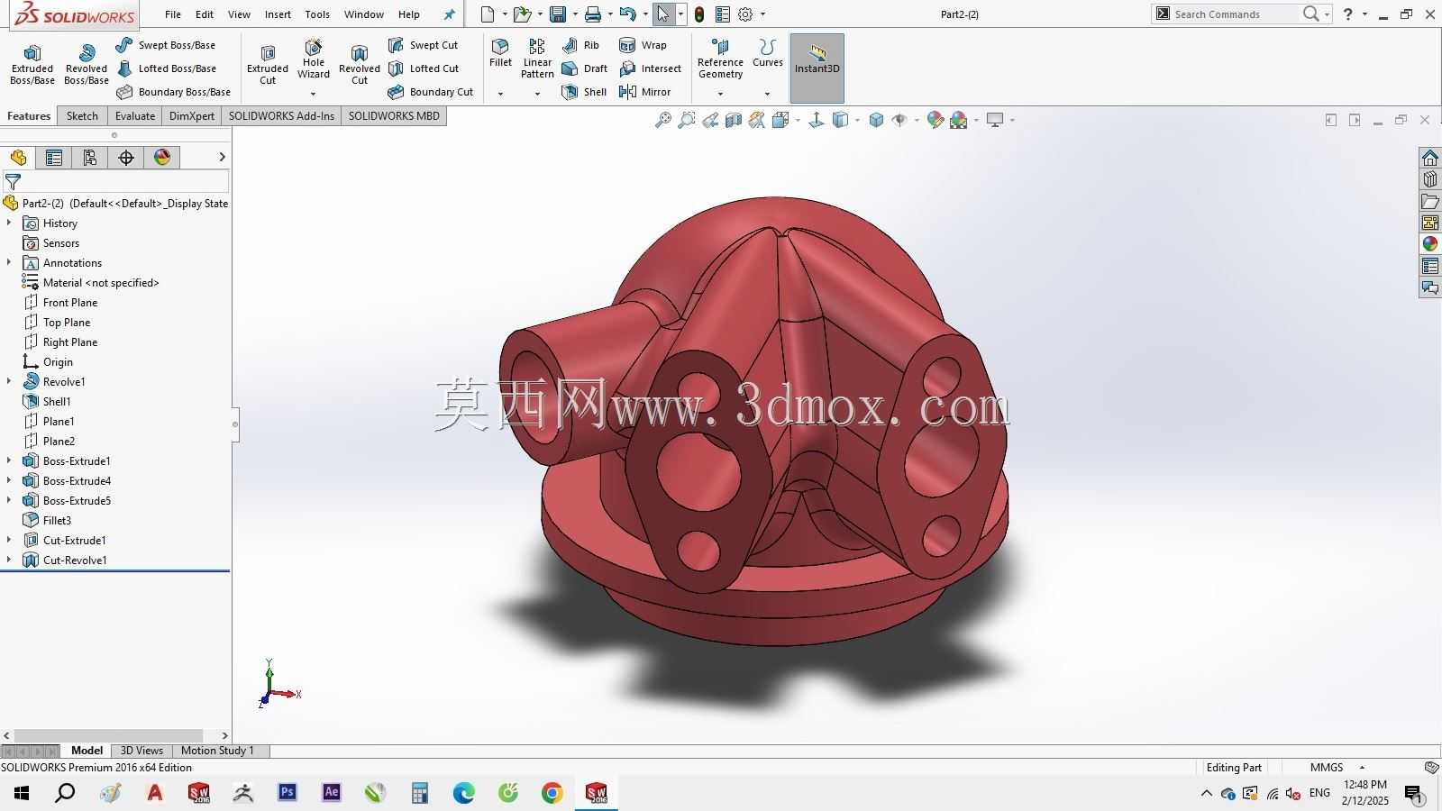1442x811 pixels.
Task: Open the Fillet dropdown arrow
Action: [500, 94]
